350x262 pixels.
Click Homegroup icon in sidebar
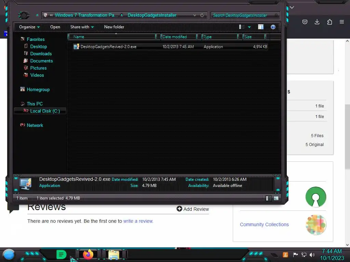pos(23,89)
